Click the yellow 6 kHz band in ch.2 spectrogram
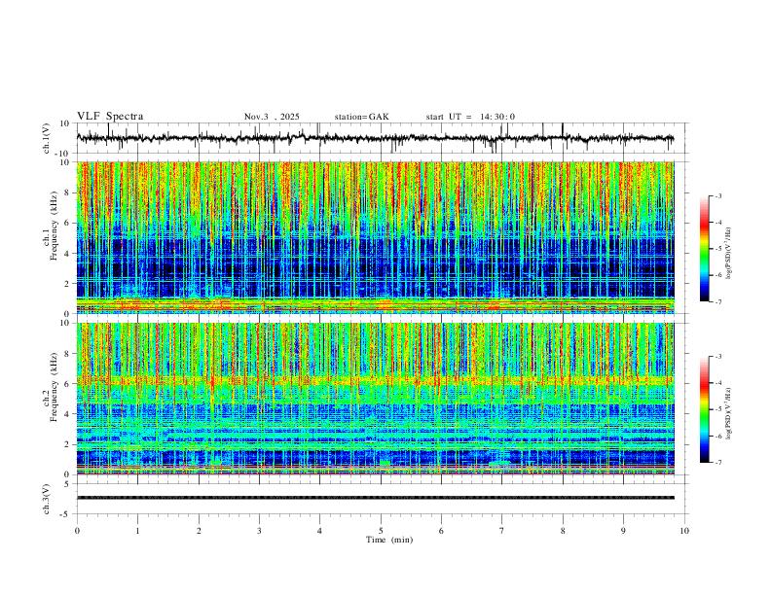This screenshot has width=771, height=595. 375,380
